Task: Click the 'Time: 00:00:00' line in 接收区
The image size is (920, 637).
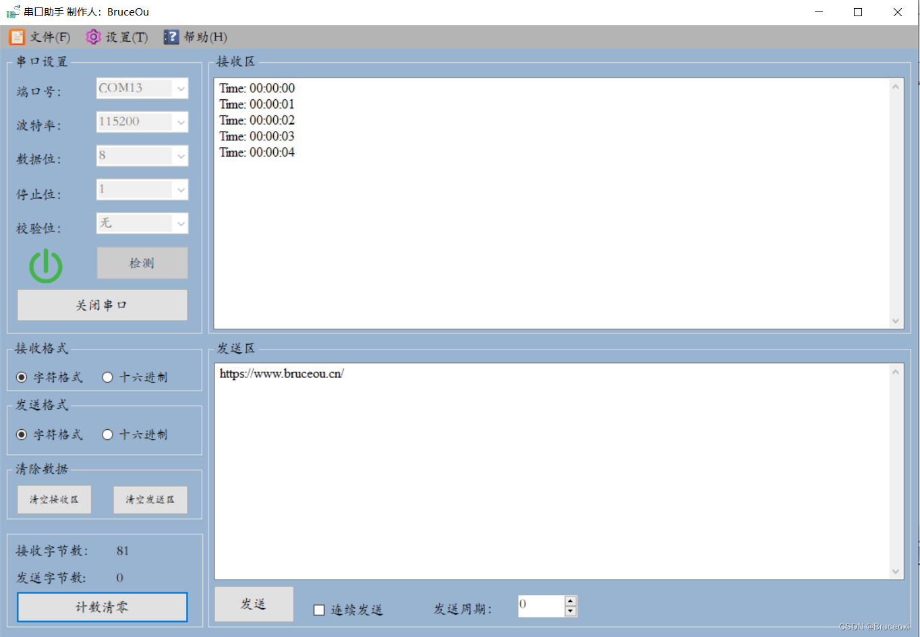Action: click(x=257, y=88)
